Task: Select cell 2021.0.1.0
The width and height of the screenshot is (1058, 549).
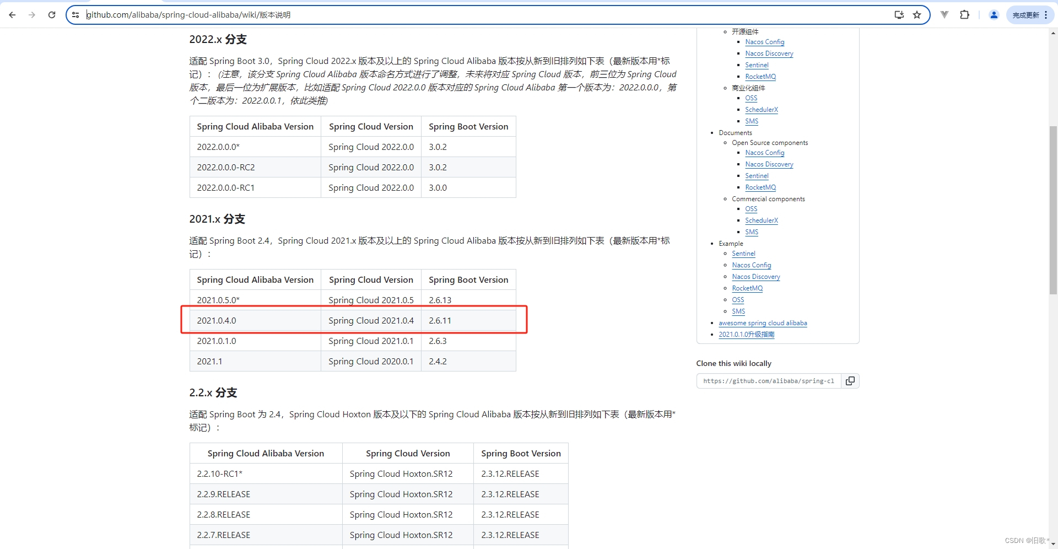Action: point(255,341)
